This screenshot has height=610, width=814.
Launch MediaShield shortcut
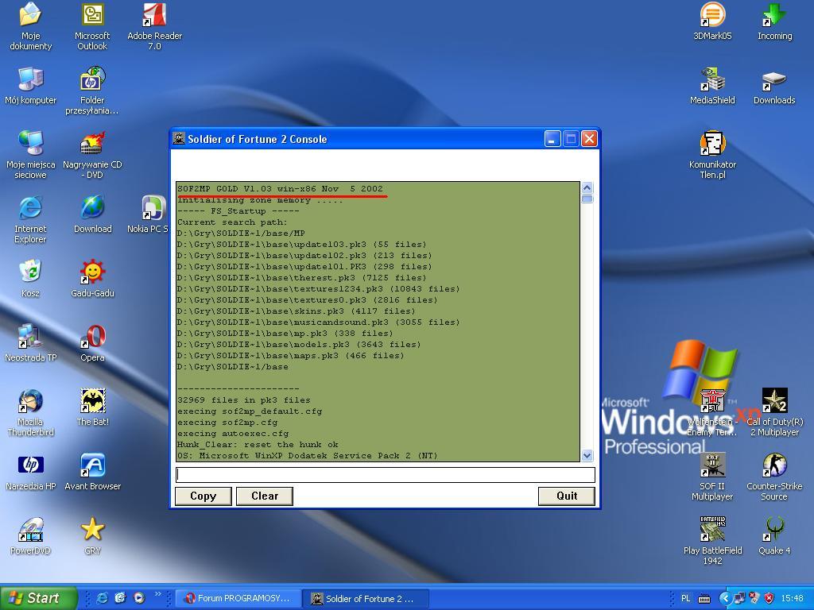click(x=712, y=86)
